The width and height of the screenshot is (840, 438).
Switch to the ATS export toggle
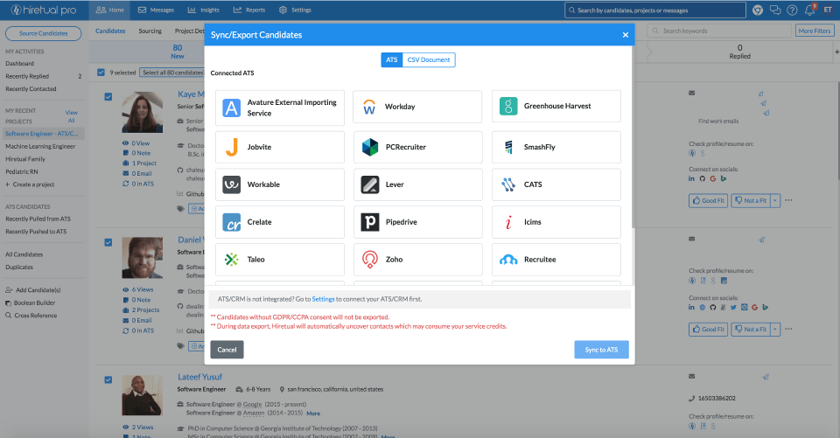pyautogui.click(x=392, y=60)
